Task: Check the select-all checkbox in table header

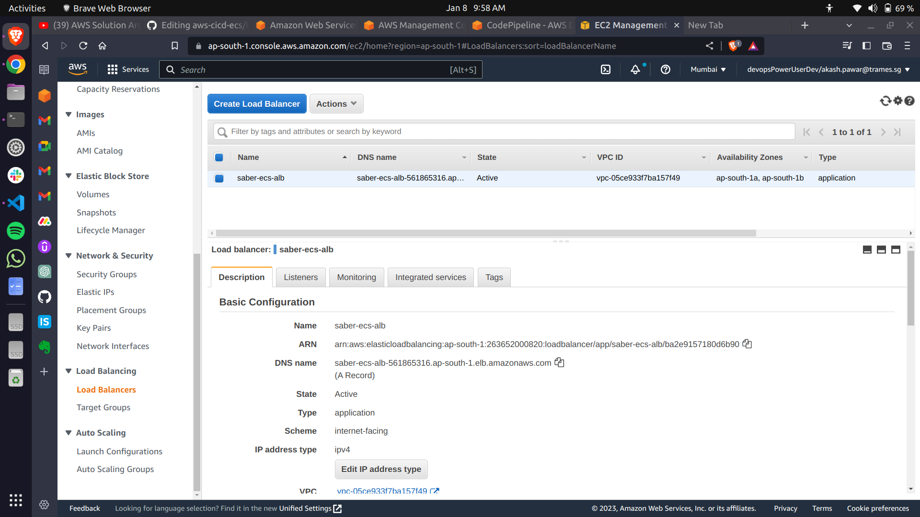Action: coord(219,157)
